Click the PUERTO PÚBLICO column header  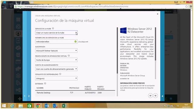coord(88,88)
